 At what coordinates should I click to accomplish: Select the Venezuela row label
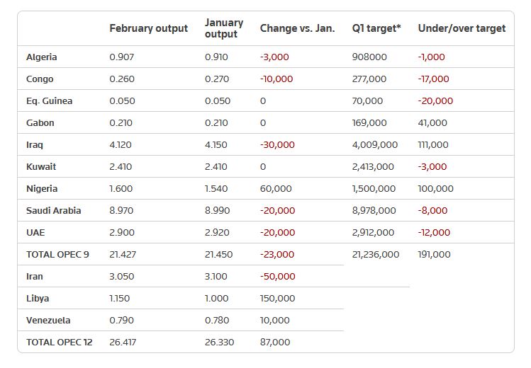click(48, 320)
